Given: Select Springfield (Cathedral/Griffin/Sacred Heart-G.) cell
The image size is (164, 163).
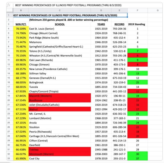Looking at the screenshot, I should 60,47.
